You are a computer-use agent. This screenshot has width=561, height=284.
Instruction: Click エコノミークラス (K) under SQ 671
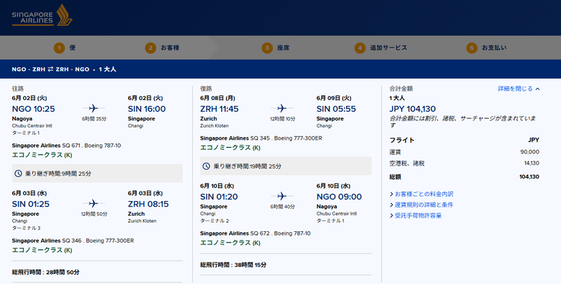(x=42, y=155)
